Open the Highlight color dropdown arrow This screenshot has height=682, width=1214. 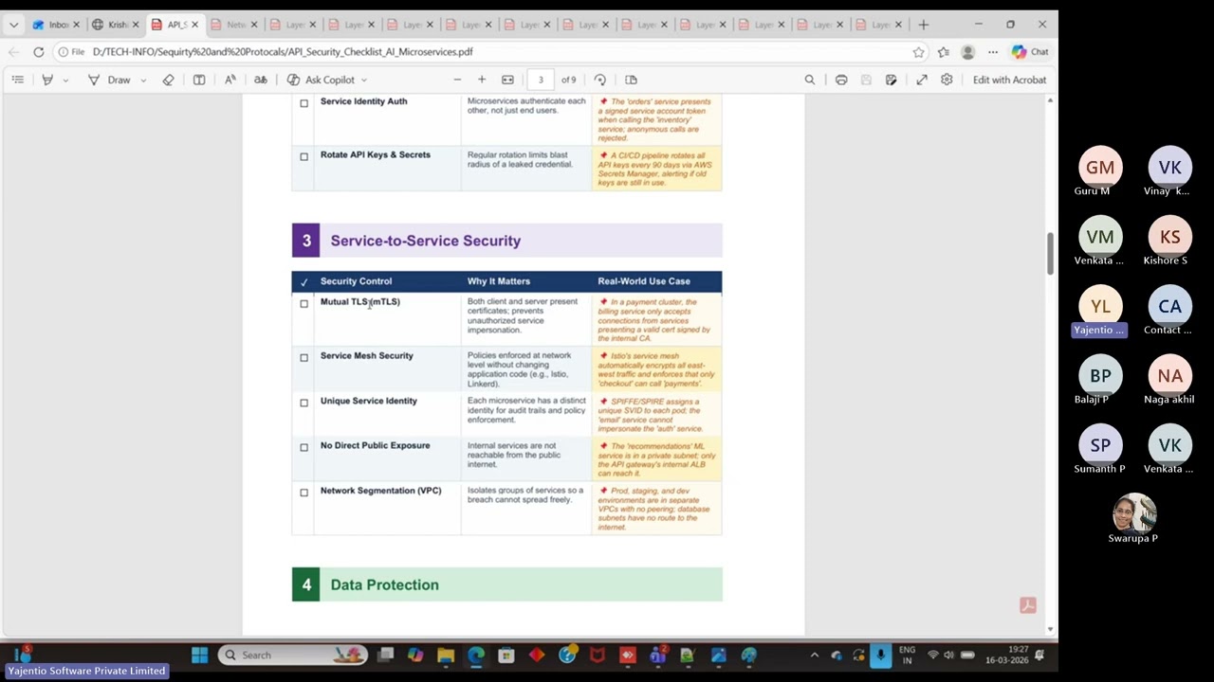click(x=65, y=81)
